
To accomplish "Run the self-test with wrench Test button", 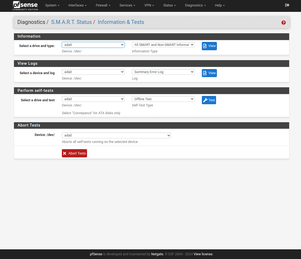I will point(209,100).
